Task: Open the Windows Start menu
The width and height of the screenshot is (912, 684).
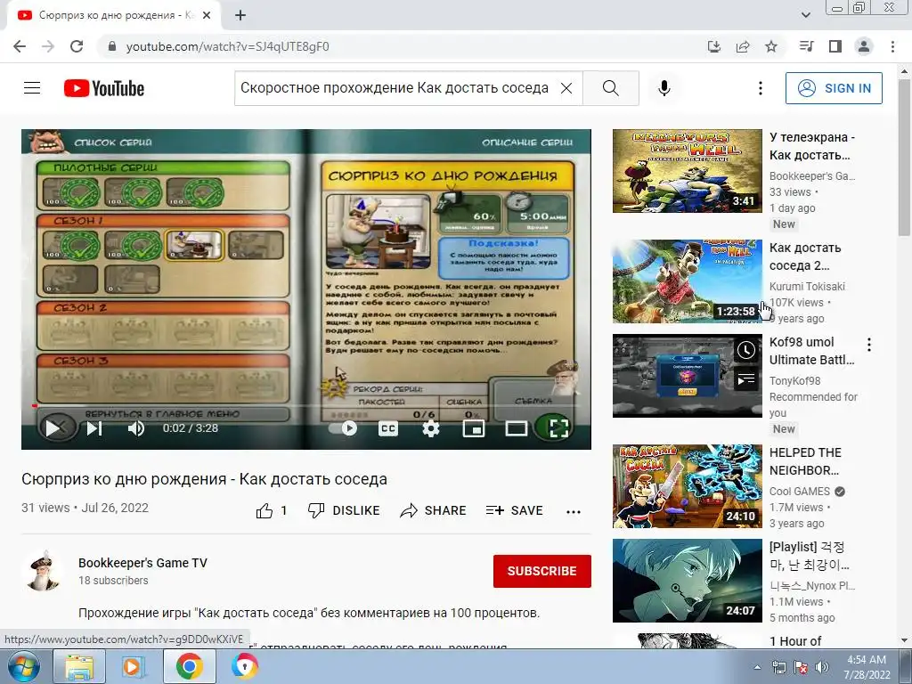Action: (23, 666)
